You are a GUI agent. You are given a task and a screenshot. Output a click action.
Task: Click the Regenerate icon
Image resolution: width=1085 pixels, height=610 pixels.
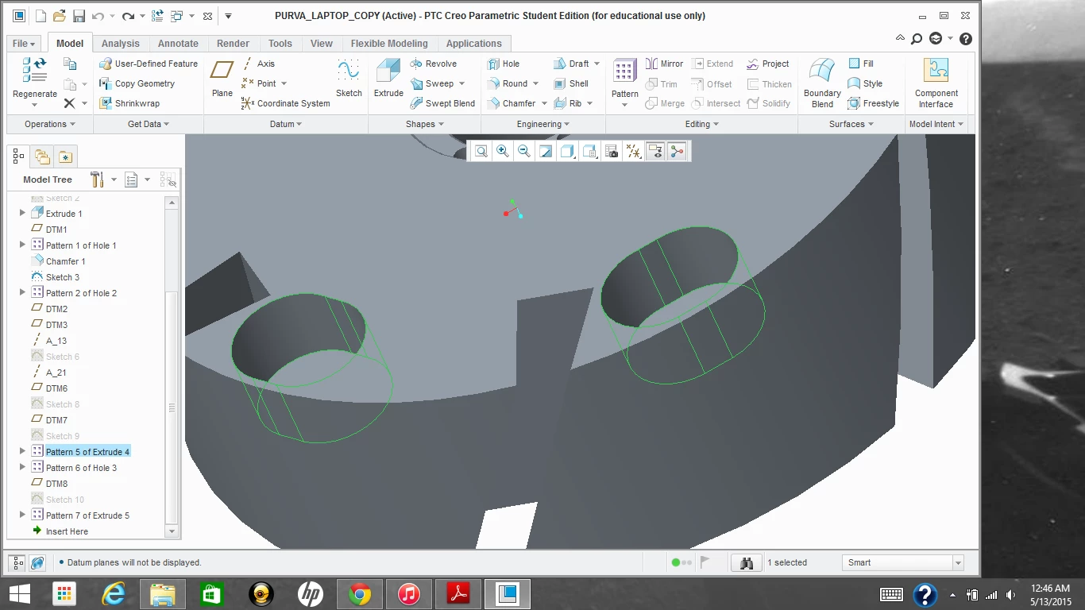[34, 70]
